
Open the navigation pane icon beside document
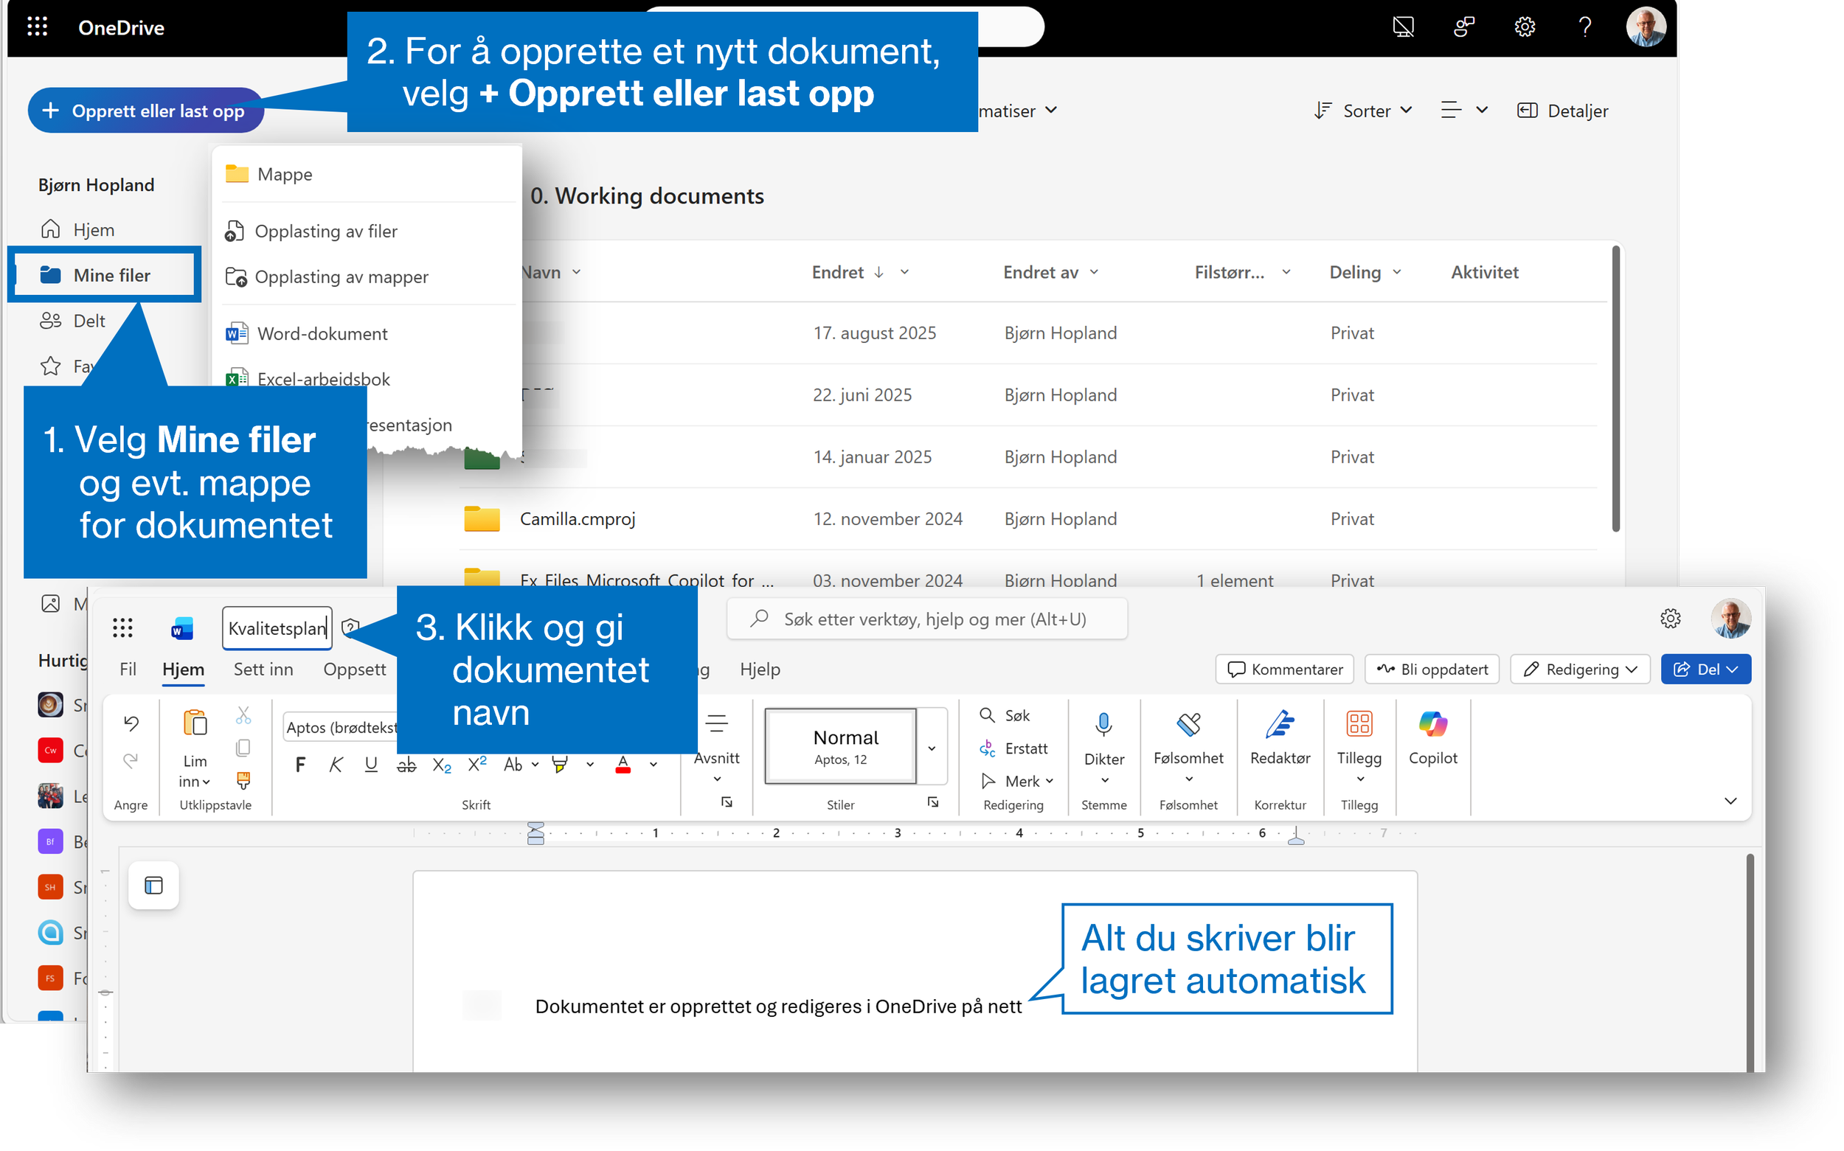click(x=154, y=886)
